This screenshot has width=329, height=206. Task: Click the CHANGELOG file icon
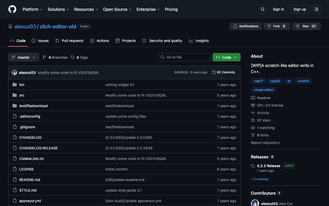15,138
